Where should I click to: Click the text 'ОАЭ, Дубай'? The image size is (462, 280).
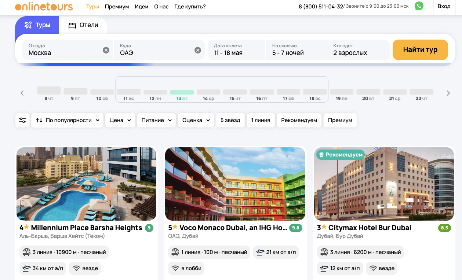pyautogui.click(x=183, y=236)
